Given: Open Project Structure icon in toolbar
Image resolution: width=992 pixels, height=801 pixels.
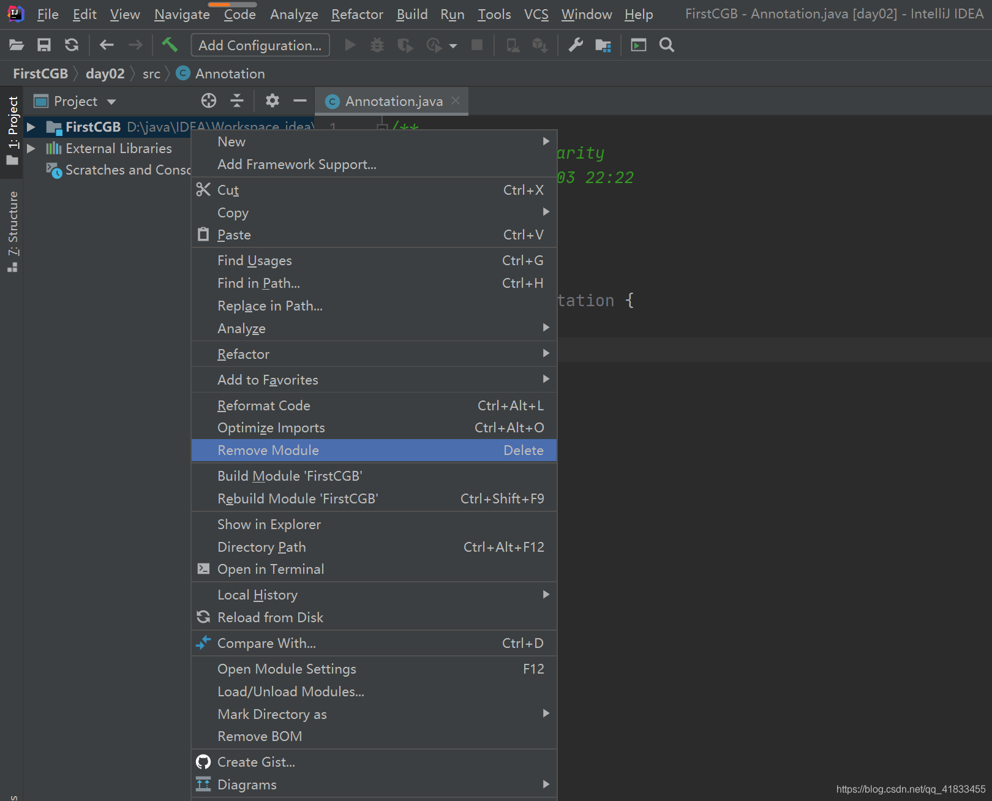Looking at the screenshot, I should [x=603, y=45].
